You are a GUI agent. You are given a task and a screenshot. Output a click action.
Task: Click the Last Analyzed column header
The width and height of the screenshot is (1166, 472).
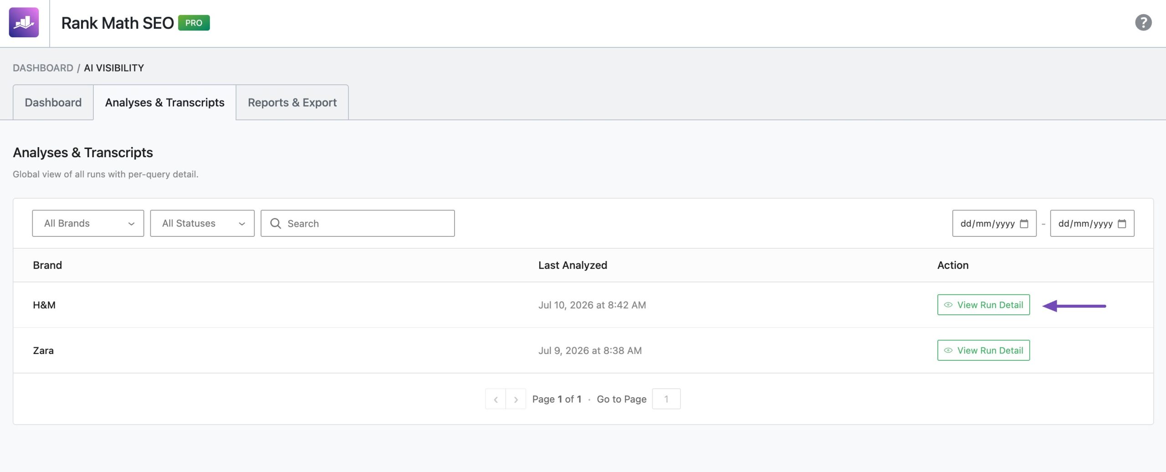click(573, 265)
